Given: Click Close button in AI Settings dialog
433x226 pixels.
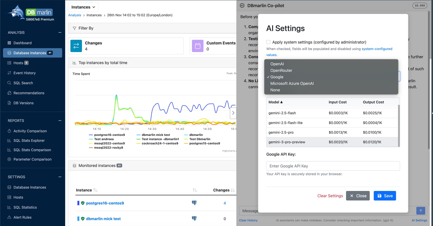Looking at the screenshot, I should click(358, 196).
